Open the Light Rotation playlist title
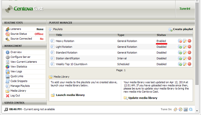201x115 pixels. coord(64,47)
